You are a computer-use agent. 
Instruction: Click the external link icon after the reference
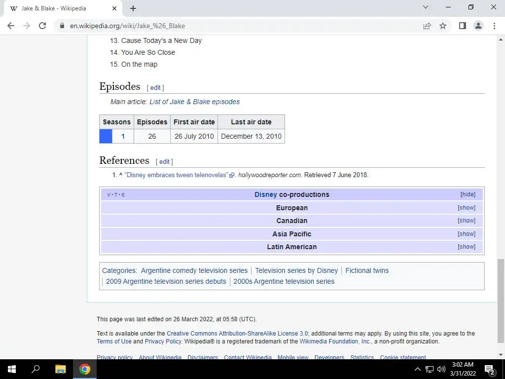point(232,175)
